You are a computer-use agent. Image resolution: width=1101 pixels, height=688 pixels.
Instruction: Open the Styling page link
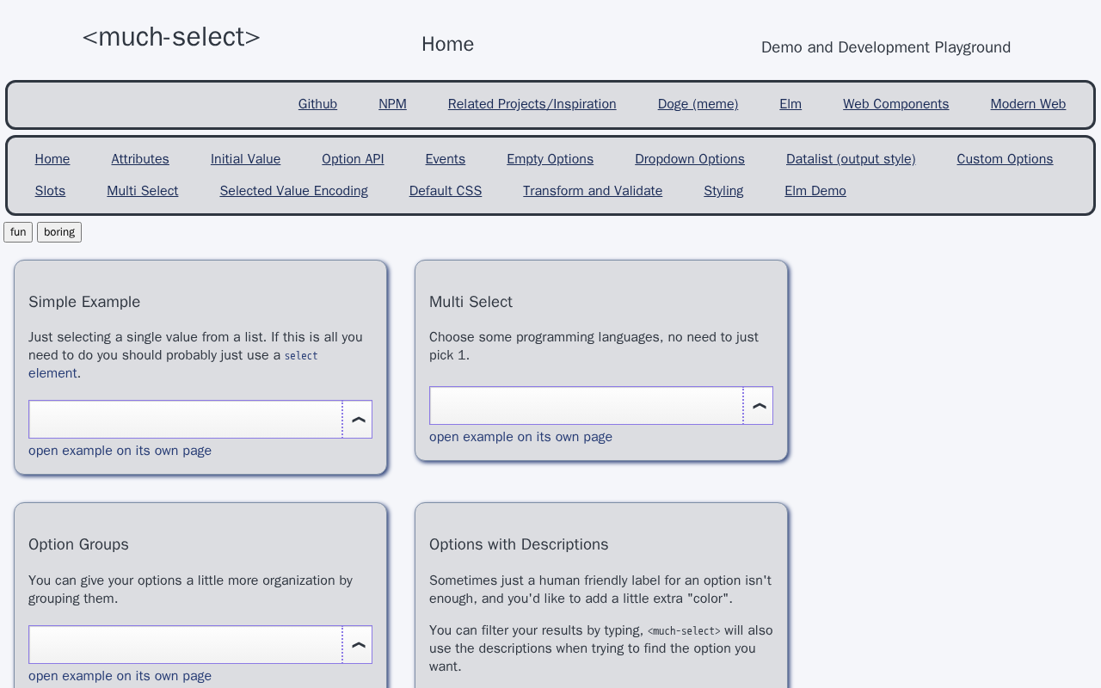(723, 191)
